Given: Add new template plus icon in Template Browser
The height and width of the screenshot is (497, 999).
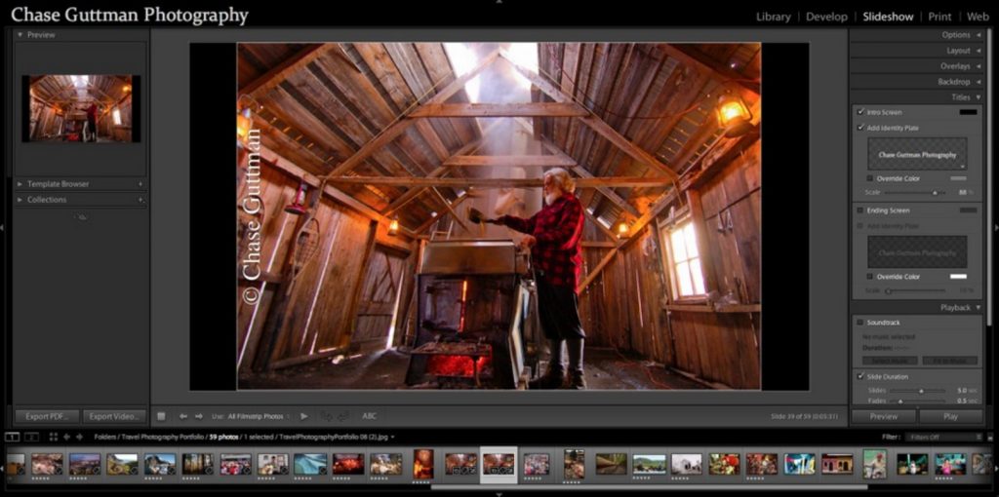Looking at the screenshot, I should pyautogui.click(x=140, y=184).
